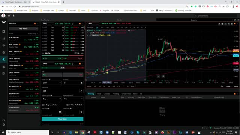Open settings gear at sidebar bottom
The width and height of the screenshot is (240, 135).
tap(4, 125)
